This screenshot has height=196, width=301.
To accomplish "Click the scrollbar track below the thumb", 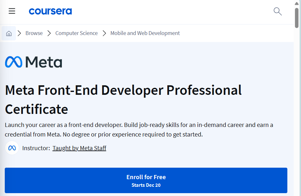I will coord(297,112).
